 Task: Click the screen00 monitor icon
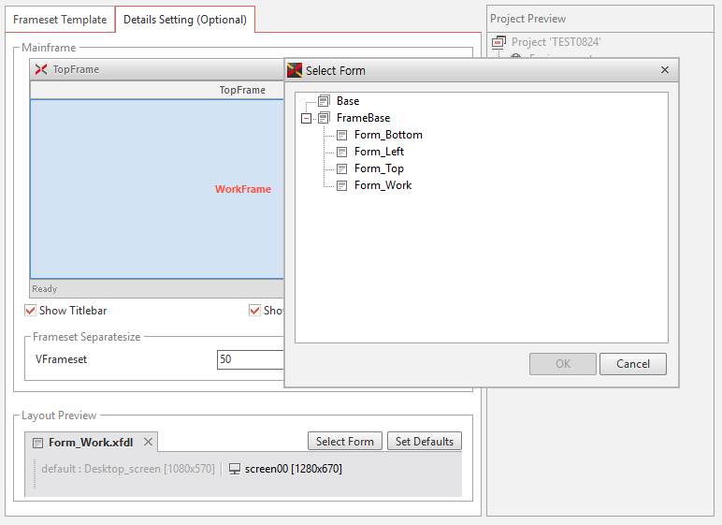(235, 469)
